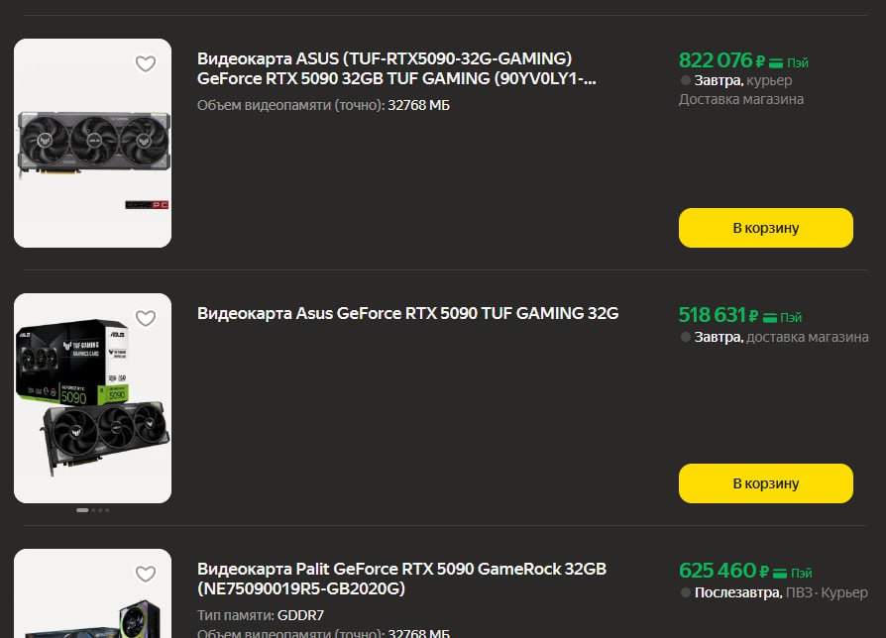The width and height of the screenshot is (886, 638).
Task: Click delivery status dot next to Послезавтра
Action: click(x=686, y=592)
